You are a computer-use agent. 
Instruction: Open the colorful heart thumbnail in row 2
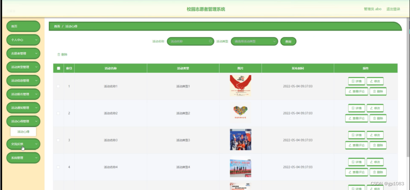click(240, 113)
